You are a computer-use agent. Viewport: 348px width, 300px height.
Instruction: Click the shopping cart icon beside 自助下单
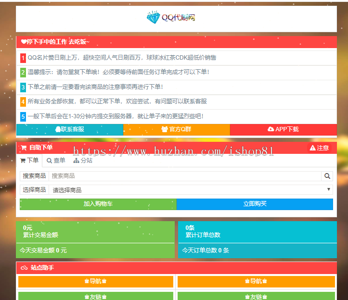pos(24,148)
